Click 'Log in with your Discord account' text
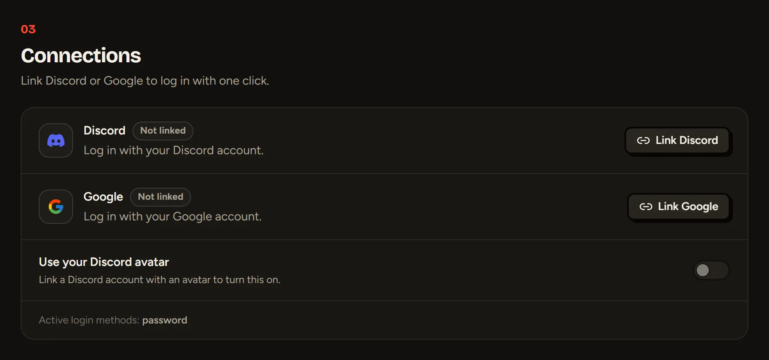This screenshot has width=769, height=360. click(x=174, y=150)
